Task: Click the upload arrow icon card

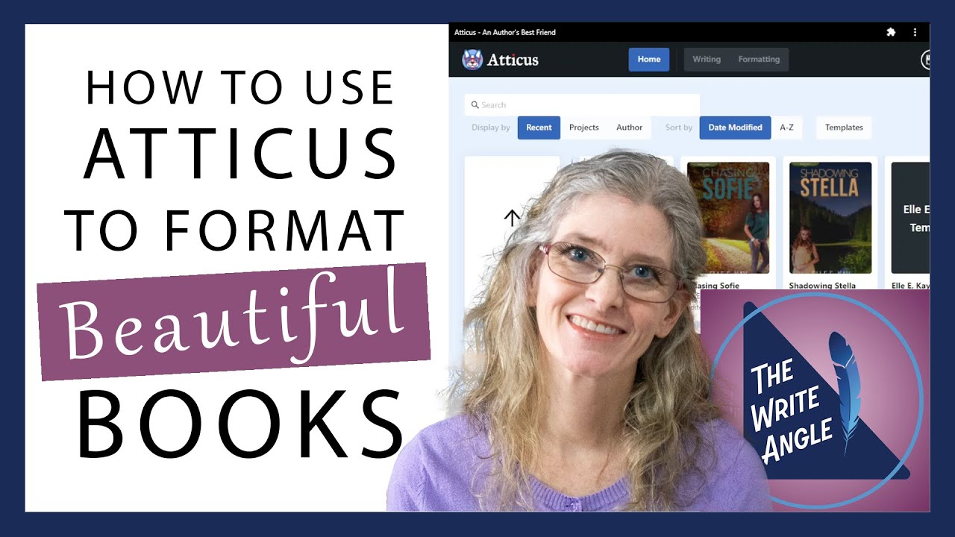Action: point(512,218)
